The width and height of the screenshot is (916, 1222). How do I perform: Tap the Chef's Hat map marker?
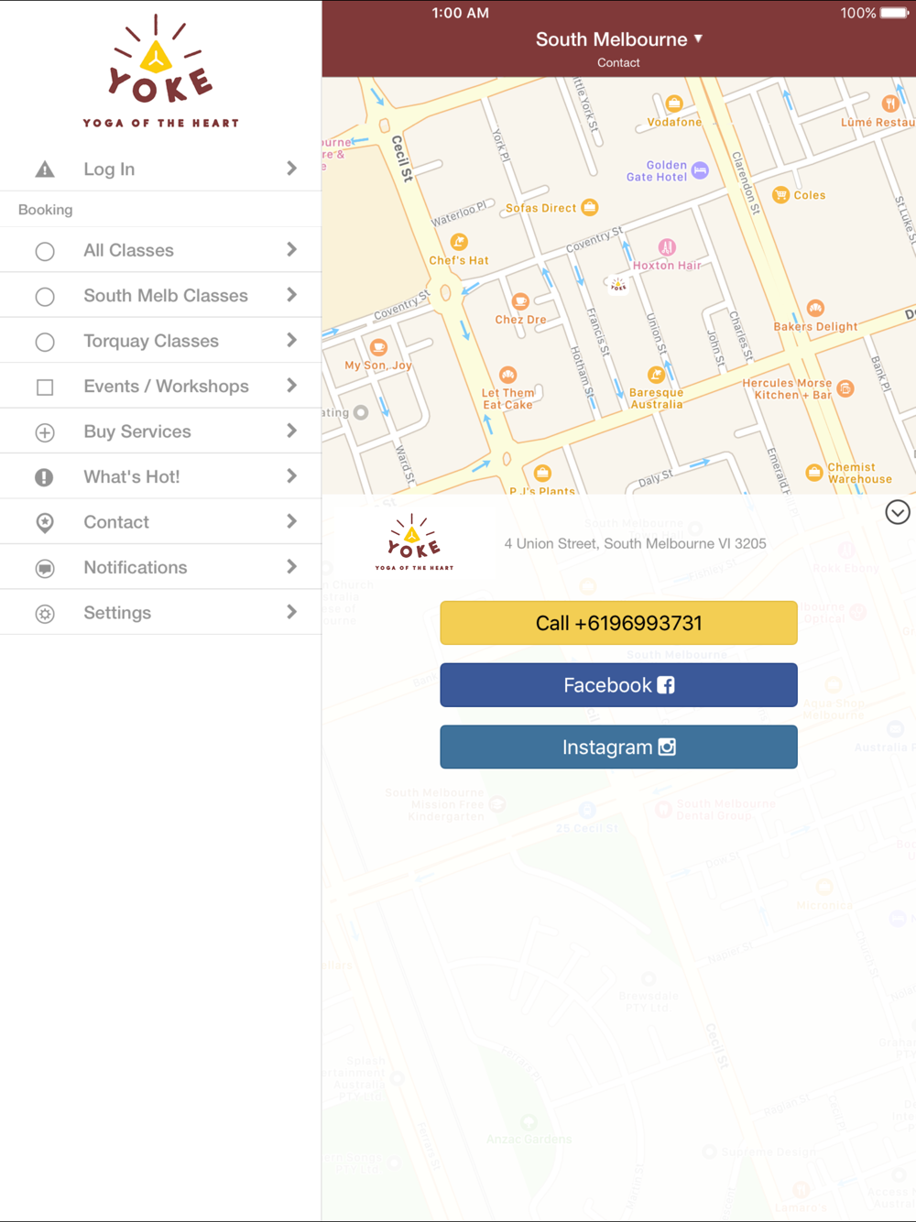coord(459,242)
